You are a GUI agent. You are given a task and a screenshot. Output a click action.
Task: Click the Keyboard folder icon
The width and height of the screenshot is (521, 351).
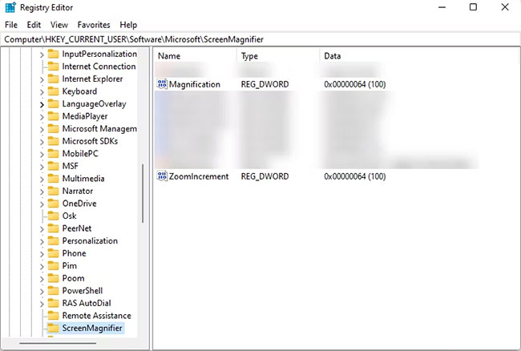[53, 91]
